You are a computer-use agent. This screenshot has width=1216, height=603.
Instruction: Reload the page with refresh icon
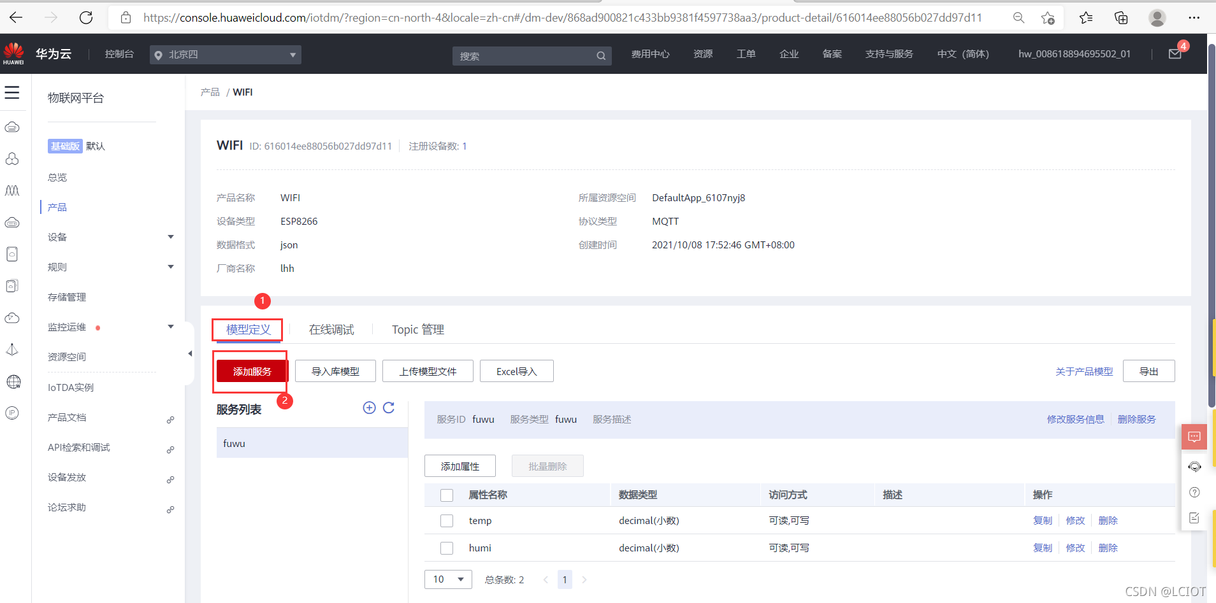[86, 18]
